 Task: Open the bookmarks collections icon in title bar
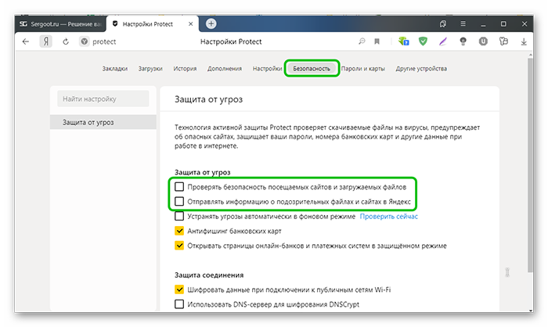point(443,23)
